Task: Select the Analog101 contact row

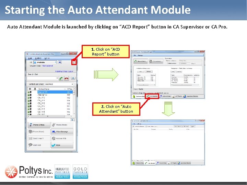Action: (50, 92)
